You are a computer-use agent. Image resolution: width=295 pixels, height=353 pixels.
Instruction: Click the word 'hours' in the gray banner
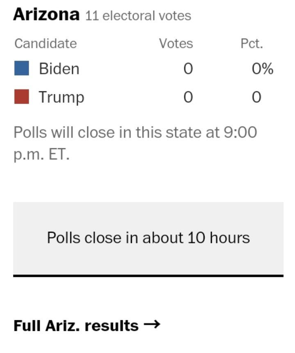tap(230, 238)
